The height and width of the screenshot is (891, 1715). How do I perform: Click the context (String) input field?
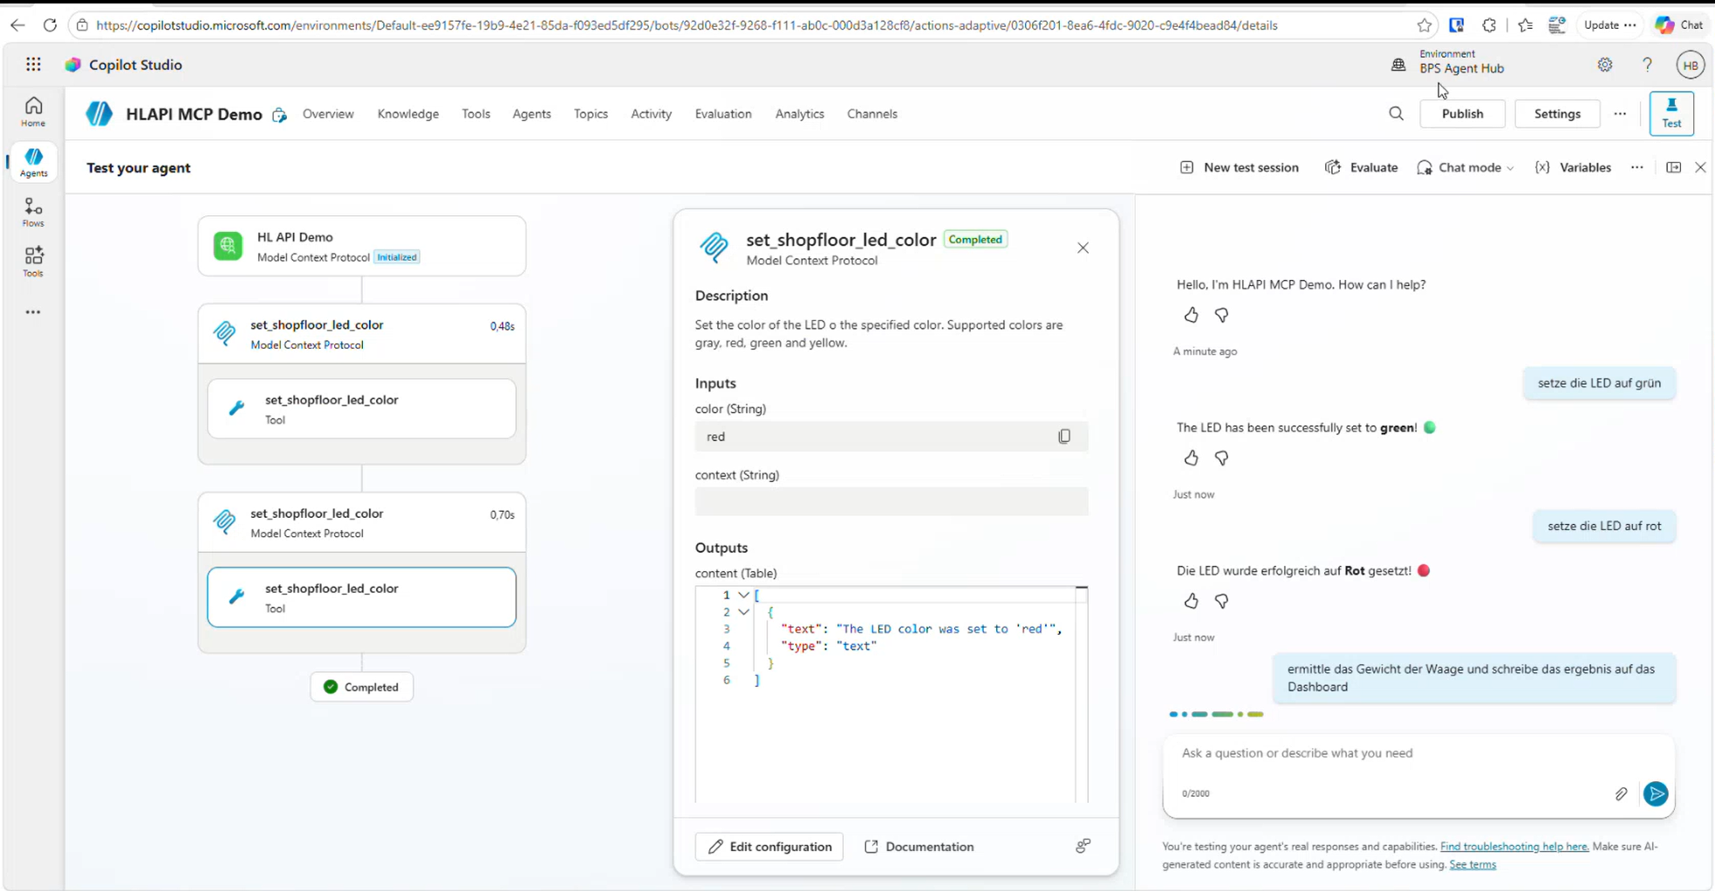891,501
